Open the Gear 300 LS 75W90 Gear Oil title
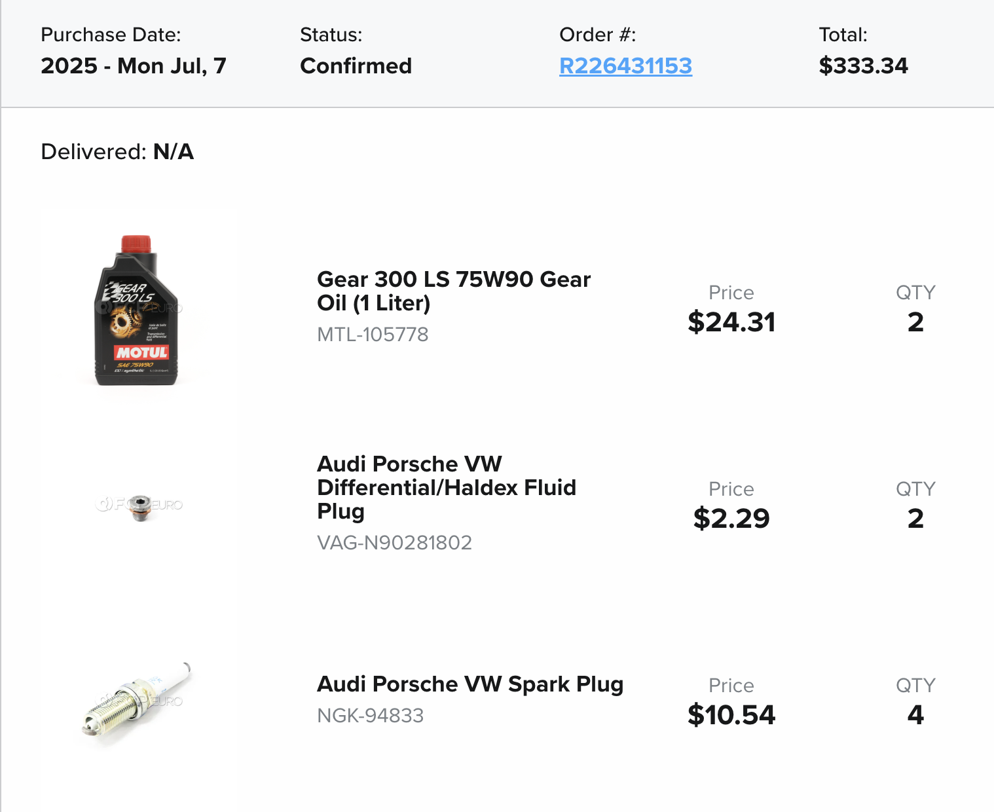 [x=453, y=291]
